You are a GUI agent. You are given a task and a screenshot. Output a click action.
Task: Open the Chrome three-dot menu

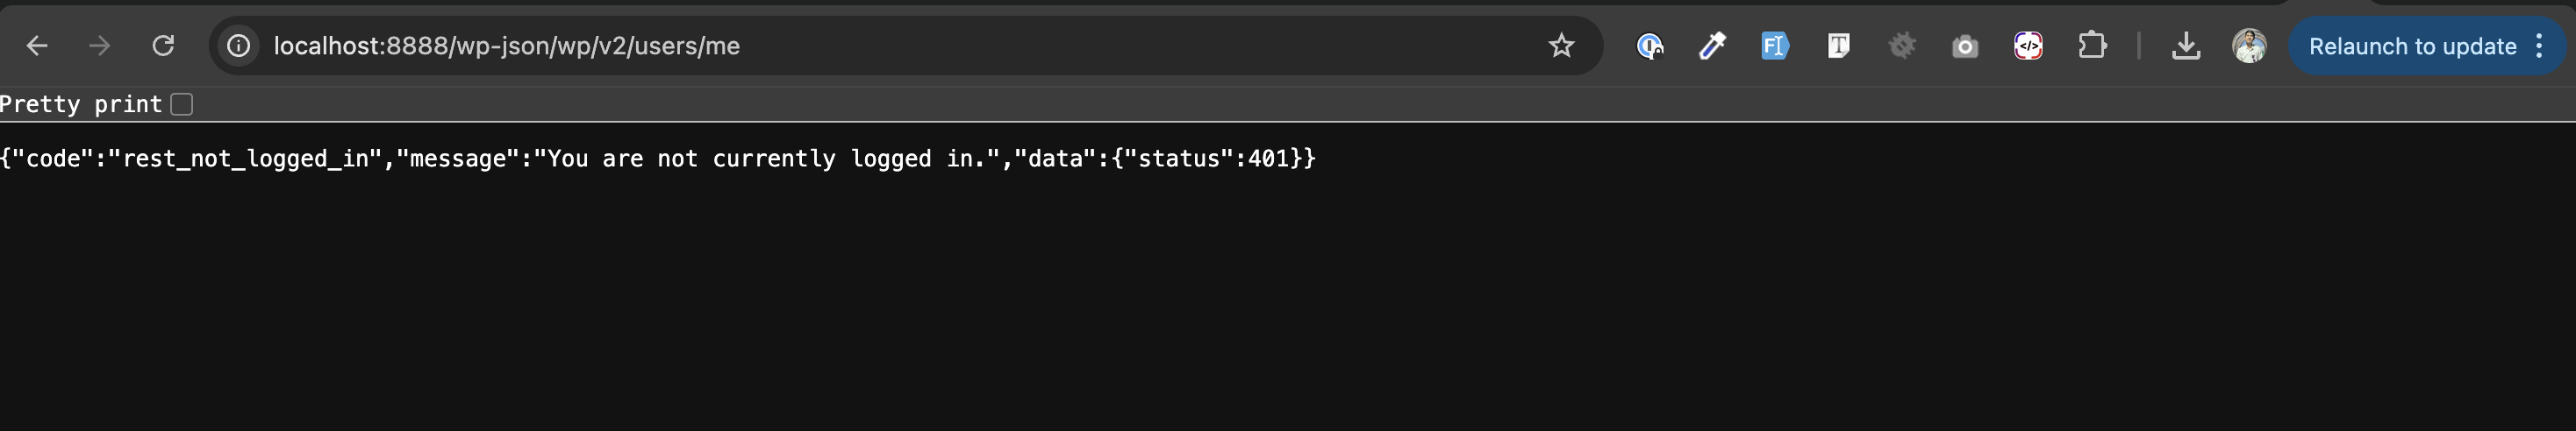pyautogui.click(x=2539, y=46)
